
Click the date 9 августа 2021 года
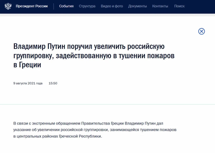[28, 83]
